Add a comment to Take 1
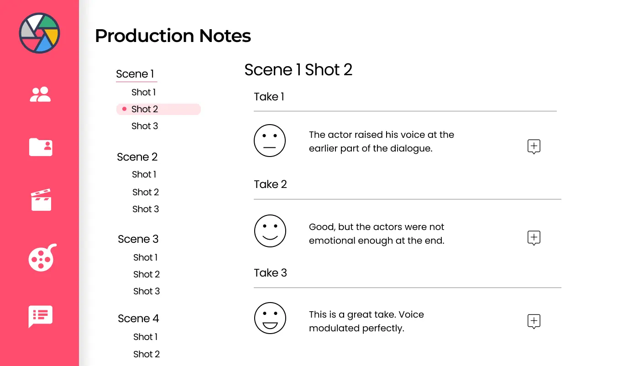The height and width of the screenshot is (366, 628). (x=534, y=146)
